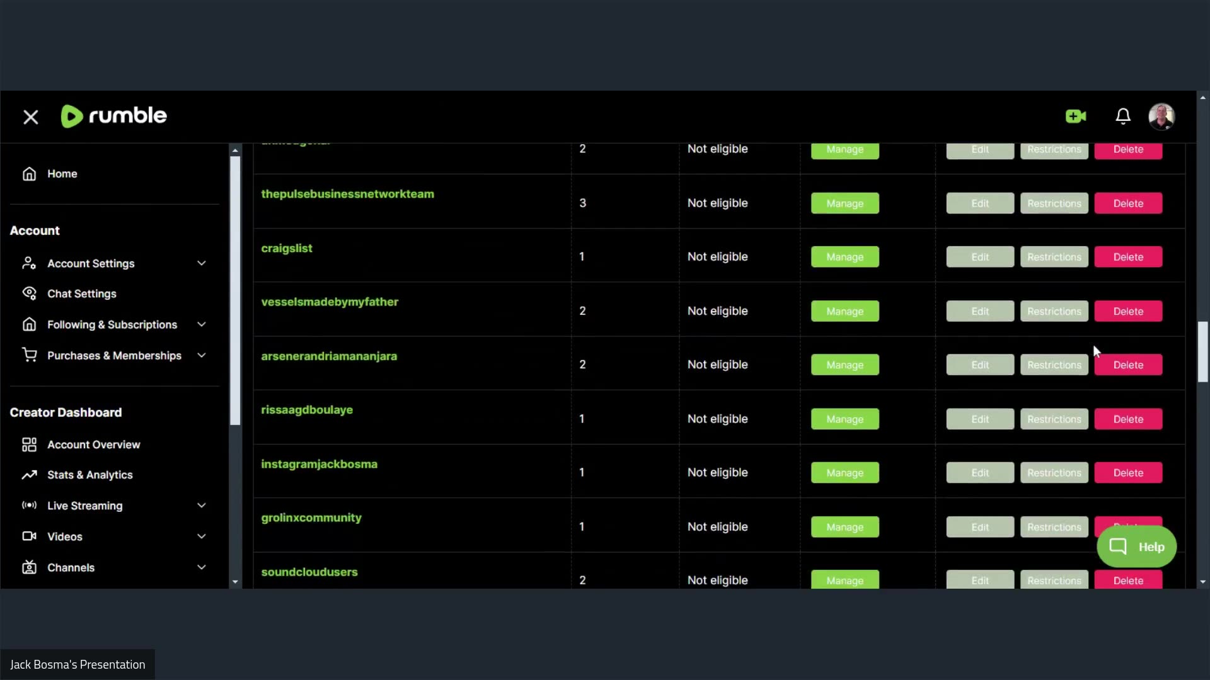The image size is (1210, 680).
Task: Click the Rumble logo
Action: tap(114, 116)
